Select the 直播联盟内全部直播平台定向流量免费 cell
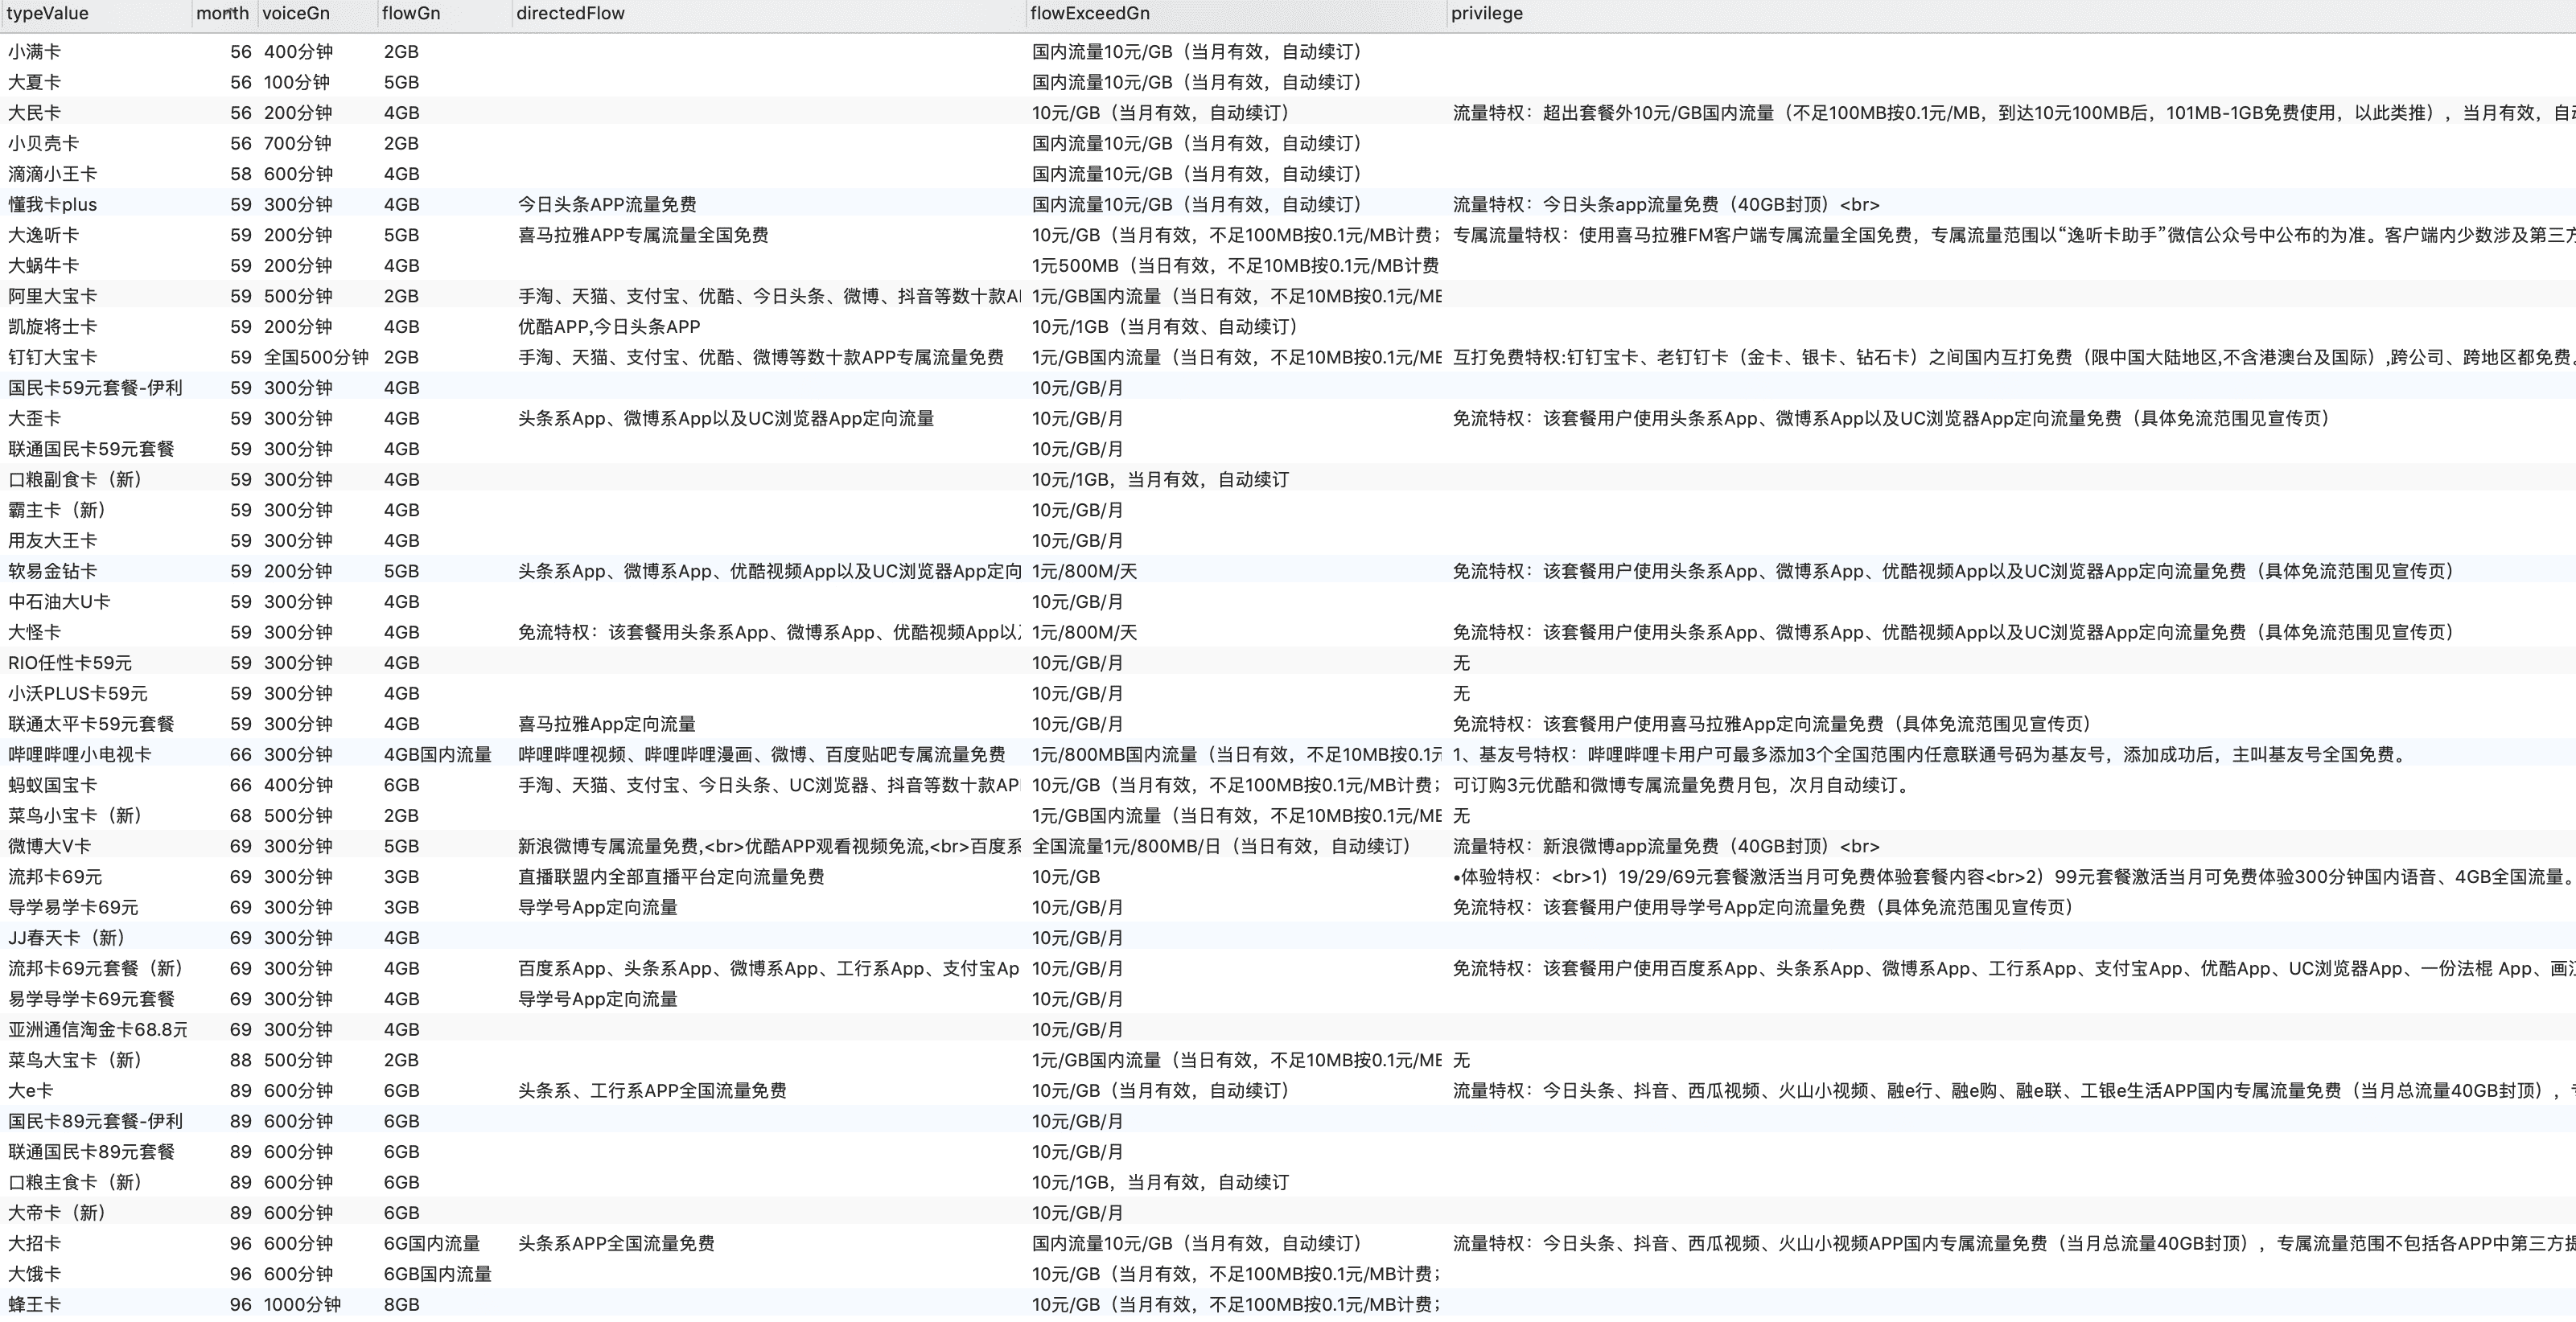 (671, 877)
